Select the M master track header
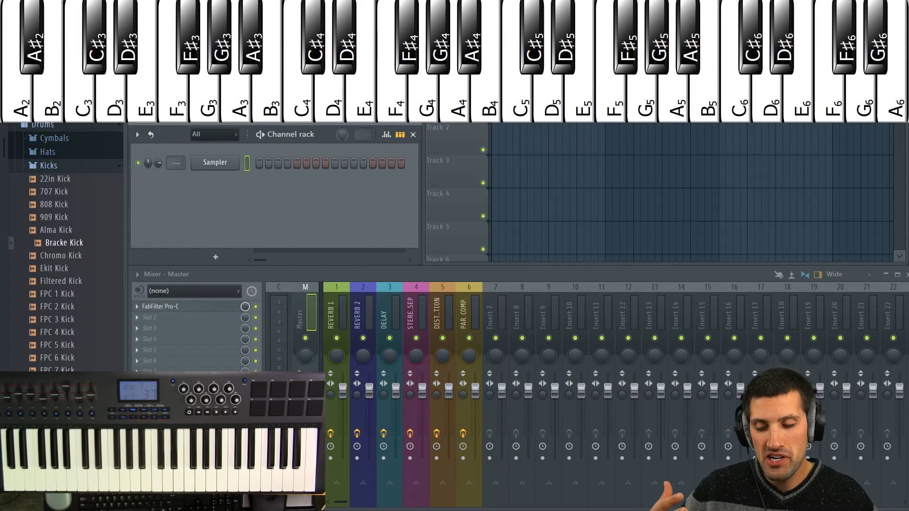This screenshot has width=909, height=511. [305, 287]
